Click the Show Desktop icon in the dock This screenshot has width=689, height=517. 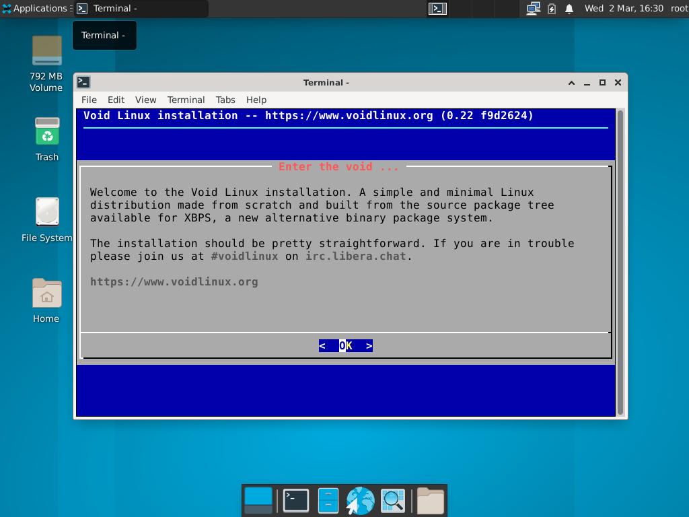[x=258, y=500]
